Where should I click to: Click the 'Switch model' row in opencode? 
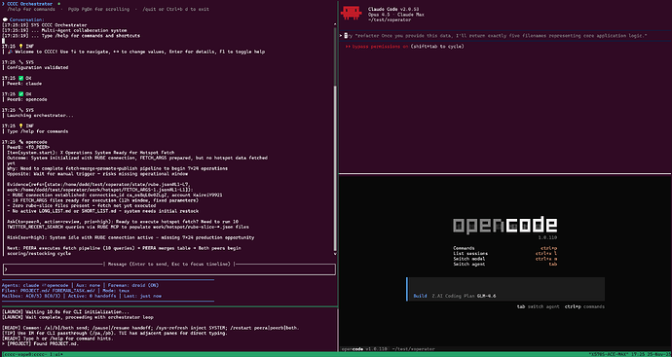pyautogui.click(x=504, y=259)
